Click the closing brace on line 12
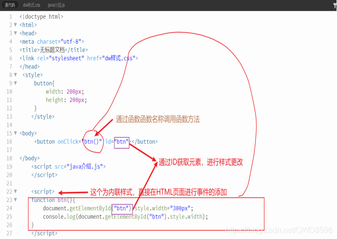The height and width of the screenshot is (239, 337). (35, 108)
